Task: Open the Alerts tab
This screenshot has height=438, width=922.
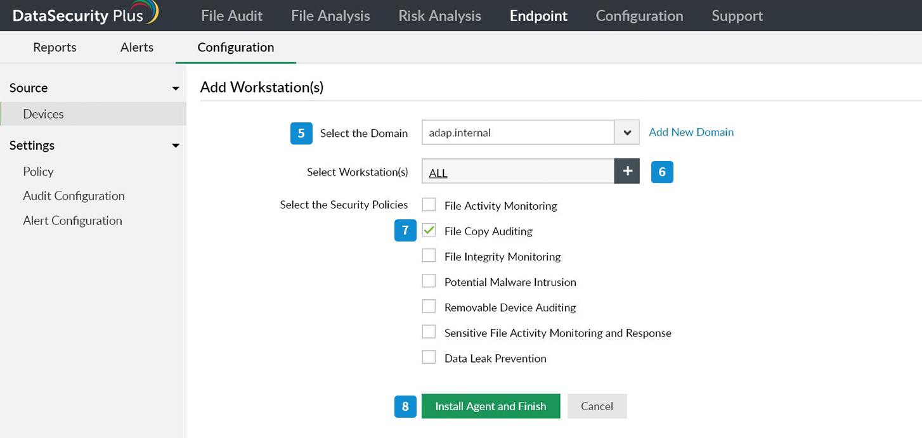Action: pyautogui.click(x=137, y=48)
